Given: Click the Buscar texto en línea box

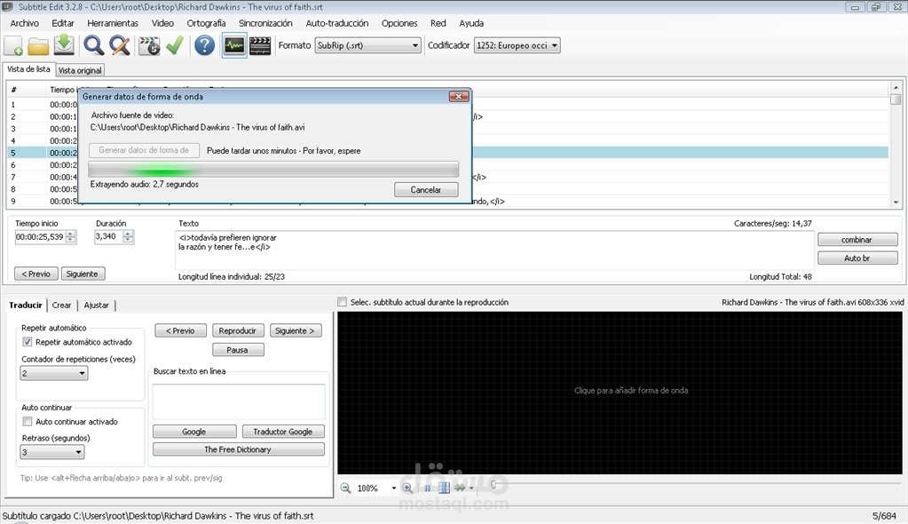Looking at the screenshot, I should click(239, 401).
